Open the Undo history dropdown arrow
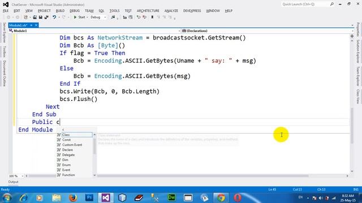The image size is (362, 203). coord(59,17)
